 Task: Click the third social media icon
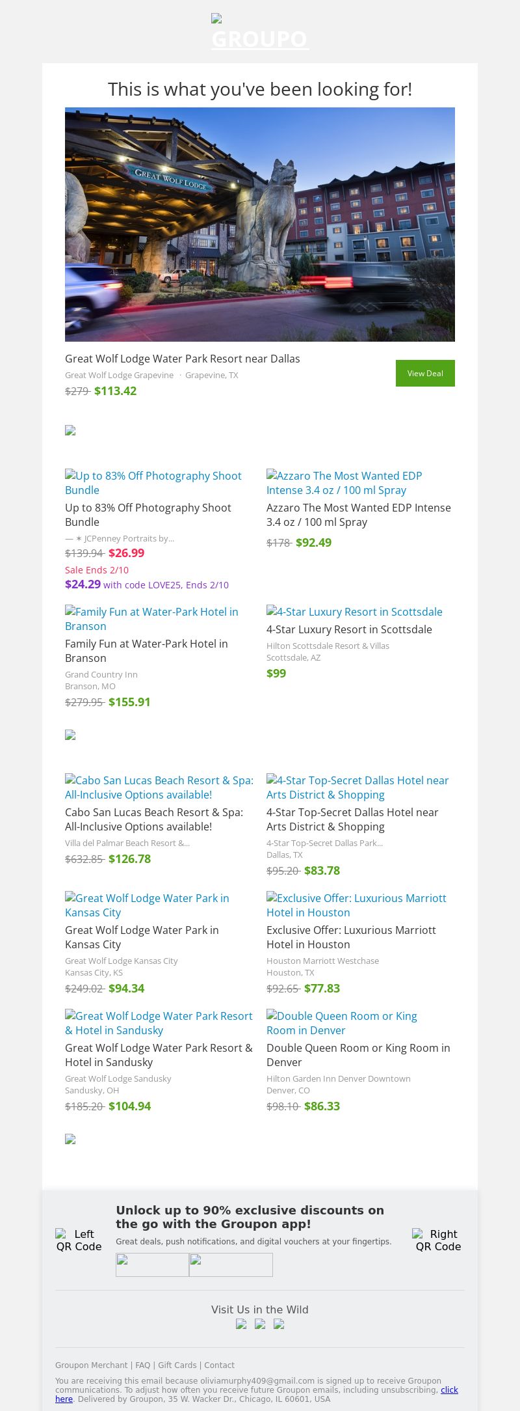[279, 1323]
